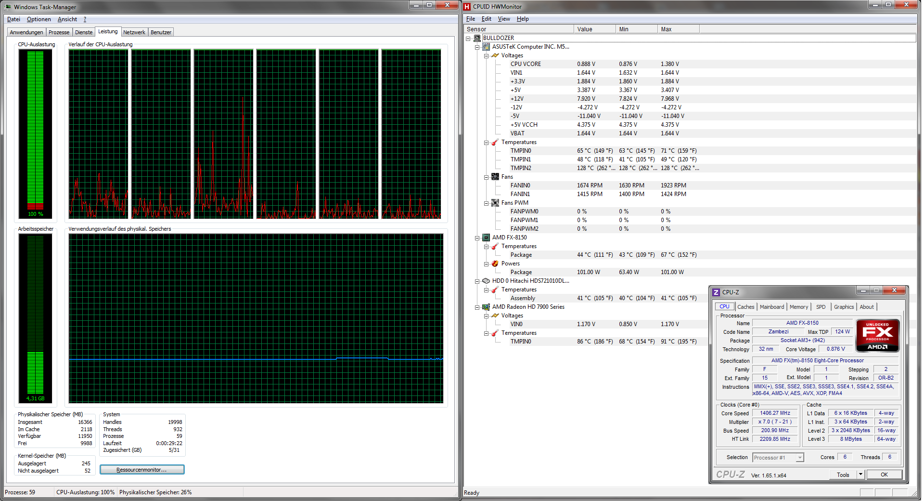
Task: Click the thermometer icon under AMD FX-8150
Action: 495,246
